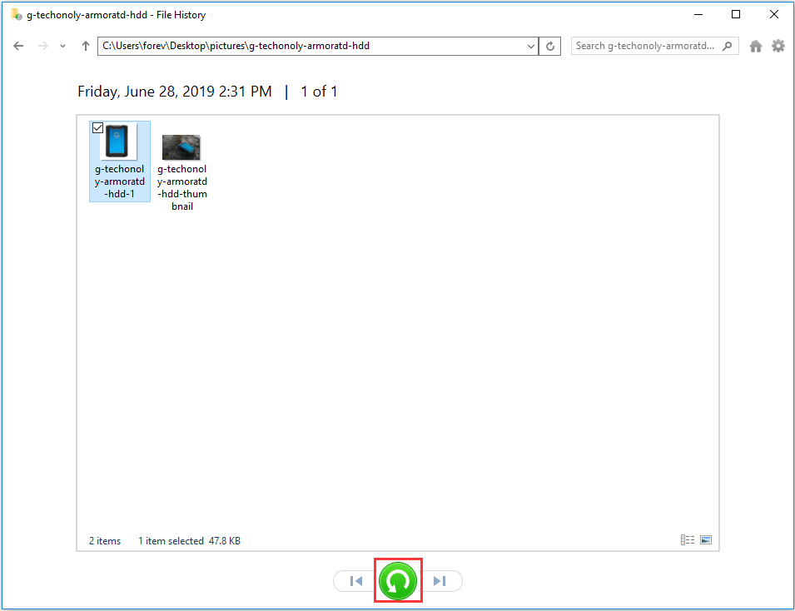Open File History options via the gear icon
Image resolution: width=795 pixels, height=611 pixels.
pyautogui.click(x=778, y=46)
